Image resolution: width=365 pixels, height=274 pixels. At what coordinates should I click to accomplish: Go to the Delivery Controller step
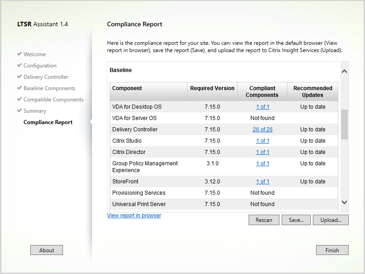pyautogui.click(x=46, y=77)
